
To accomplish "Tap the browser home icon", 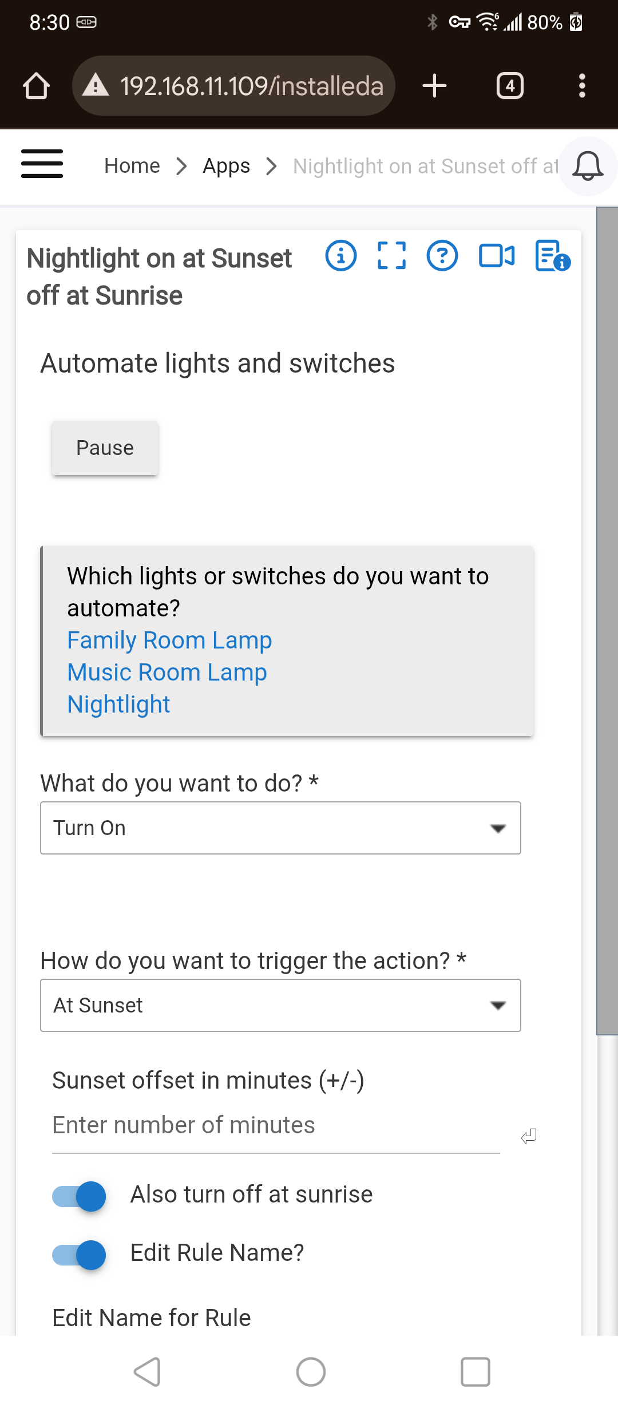I will 36,86.
